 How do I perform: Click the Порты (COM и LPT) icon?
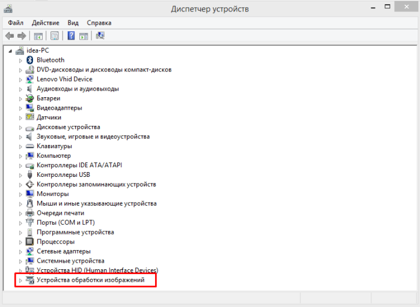coord(29,222)
